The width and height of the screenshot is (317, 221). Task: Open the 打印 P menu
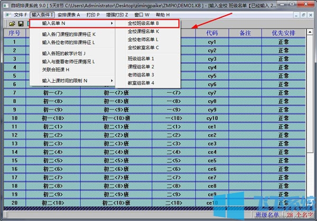coord(93,15)
